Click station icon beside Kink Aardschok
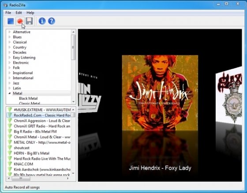Image resolution: width=247 pixels, height=193 pixels. click(10, 169)
